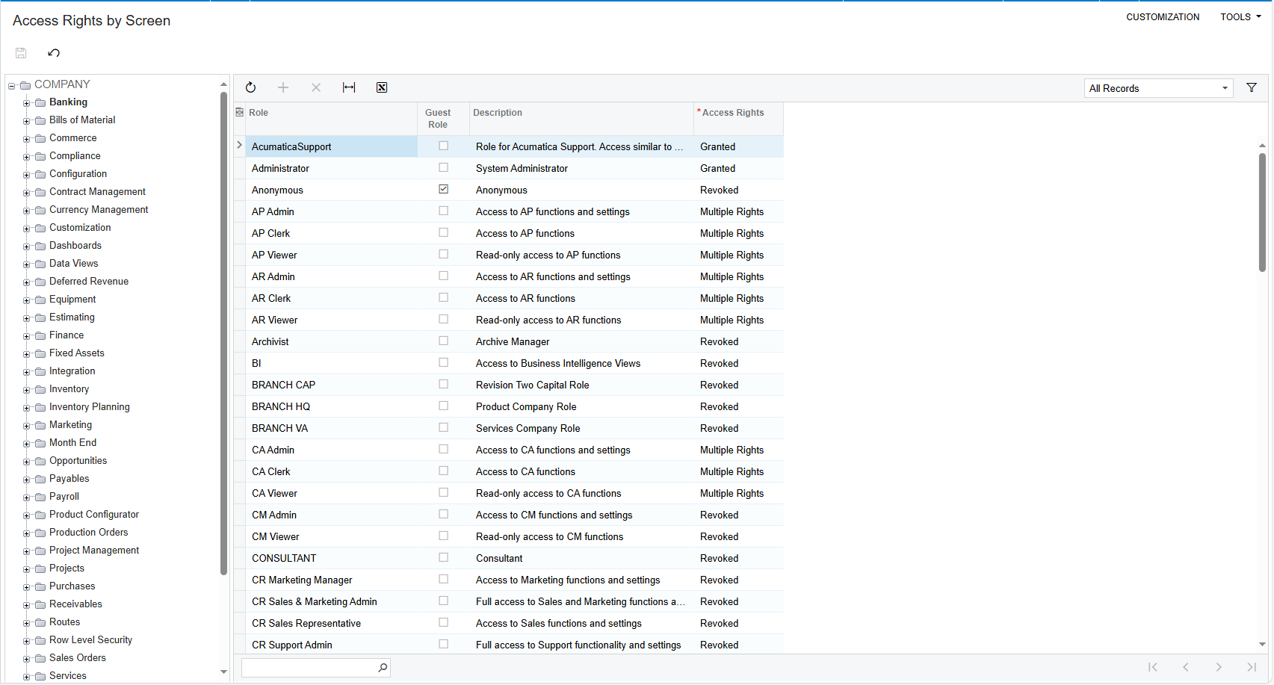Toggle Guest Role for AcumaticaSupport
1274x685 pixels.
(x=444, y=146)
